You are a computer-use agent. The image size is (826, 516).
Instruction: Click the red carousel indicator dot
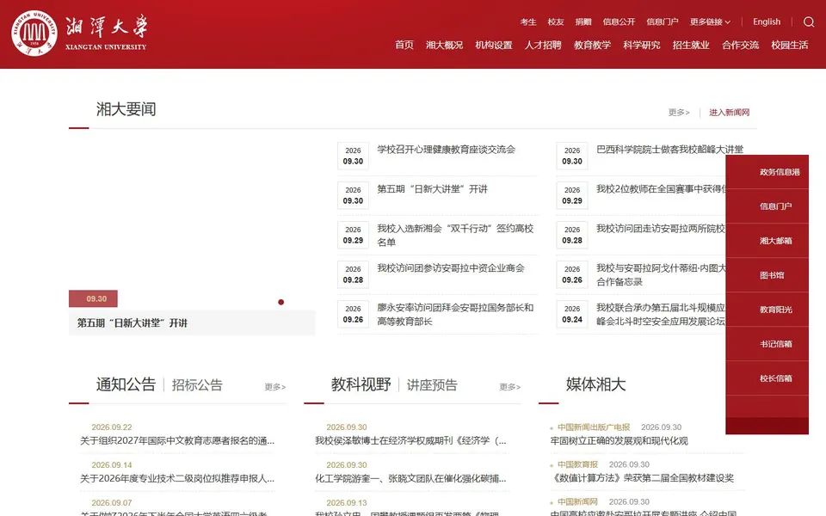[280, 302]
